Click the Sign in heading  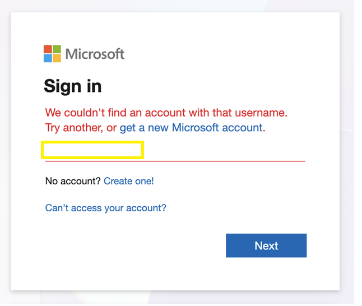(73, 86)
